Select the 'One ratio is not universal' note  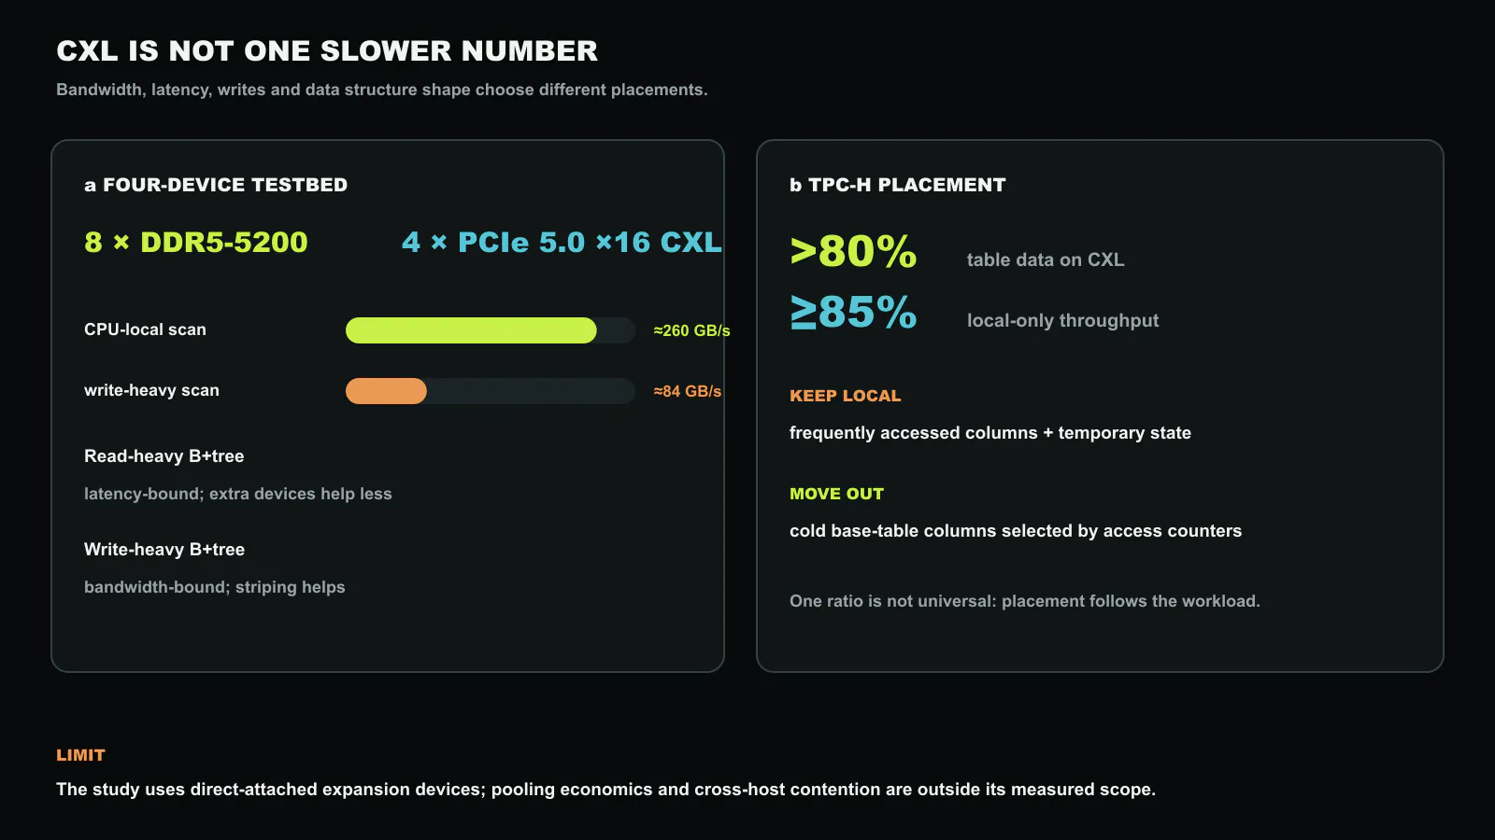pyautogui.click(x=1025, y=601)
